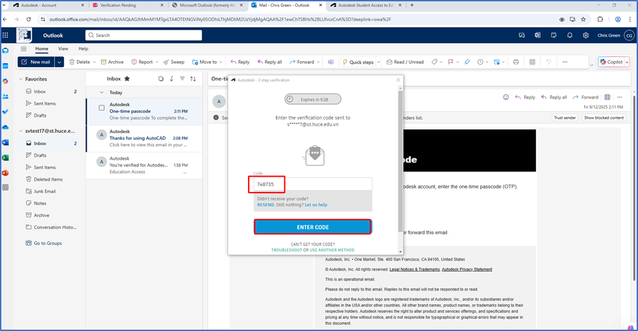The image size is (638, 331).
Task: Click the Inbox favorite star icon
Action: click(127, 79)
